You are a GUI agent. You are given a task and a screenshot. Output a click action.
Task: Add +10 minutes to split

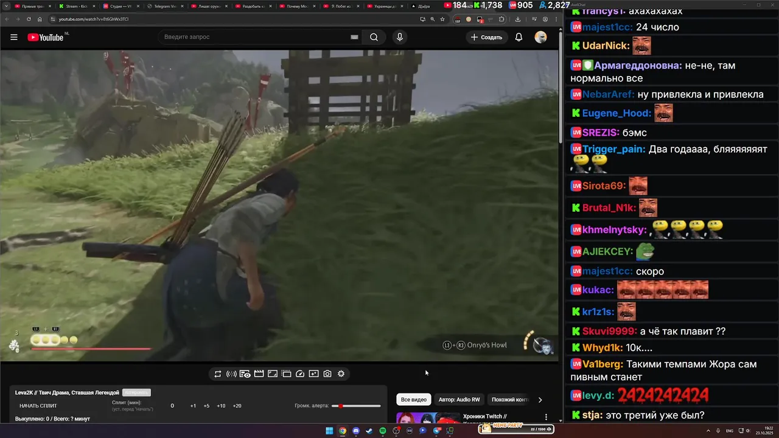[221, 406]
